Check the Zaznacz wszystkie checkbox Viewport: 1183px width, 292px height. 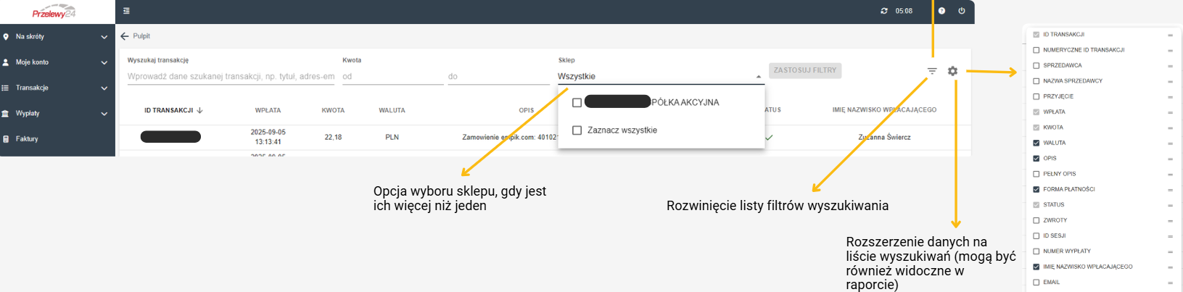pos(577,130)
